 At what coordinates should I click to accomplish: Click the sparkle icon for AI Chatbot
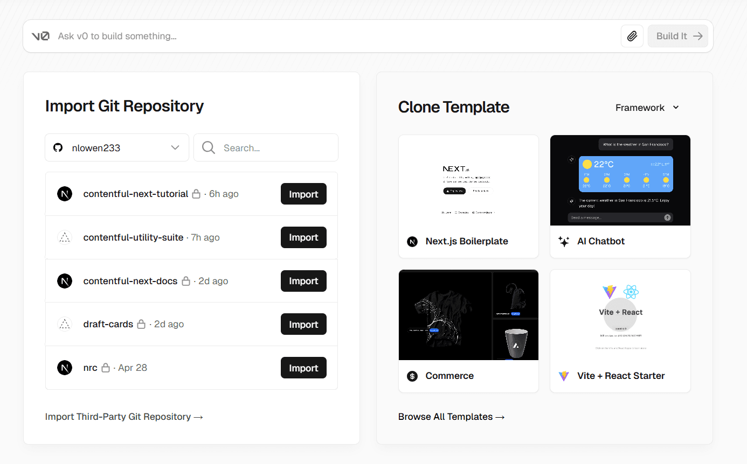564,241
